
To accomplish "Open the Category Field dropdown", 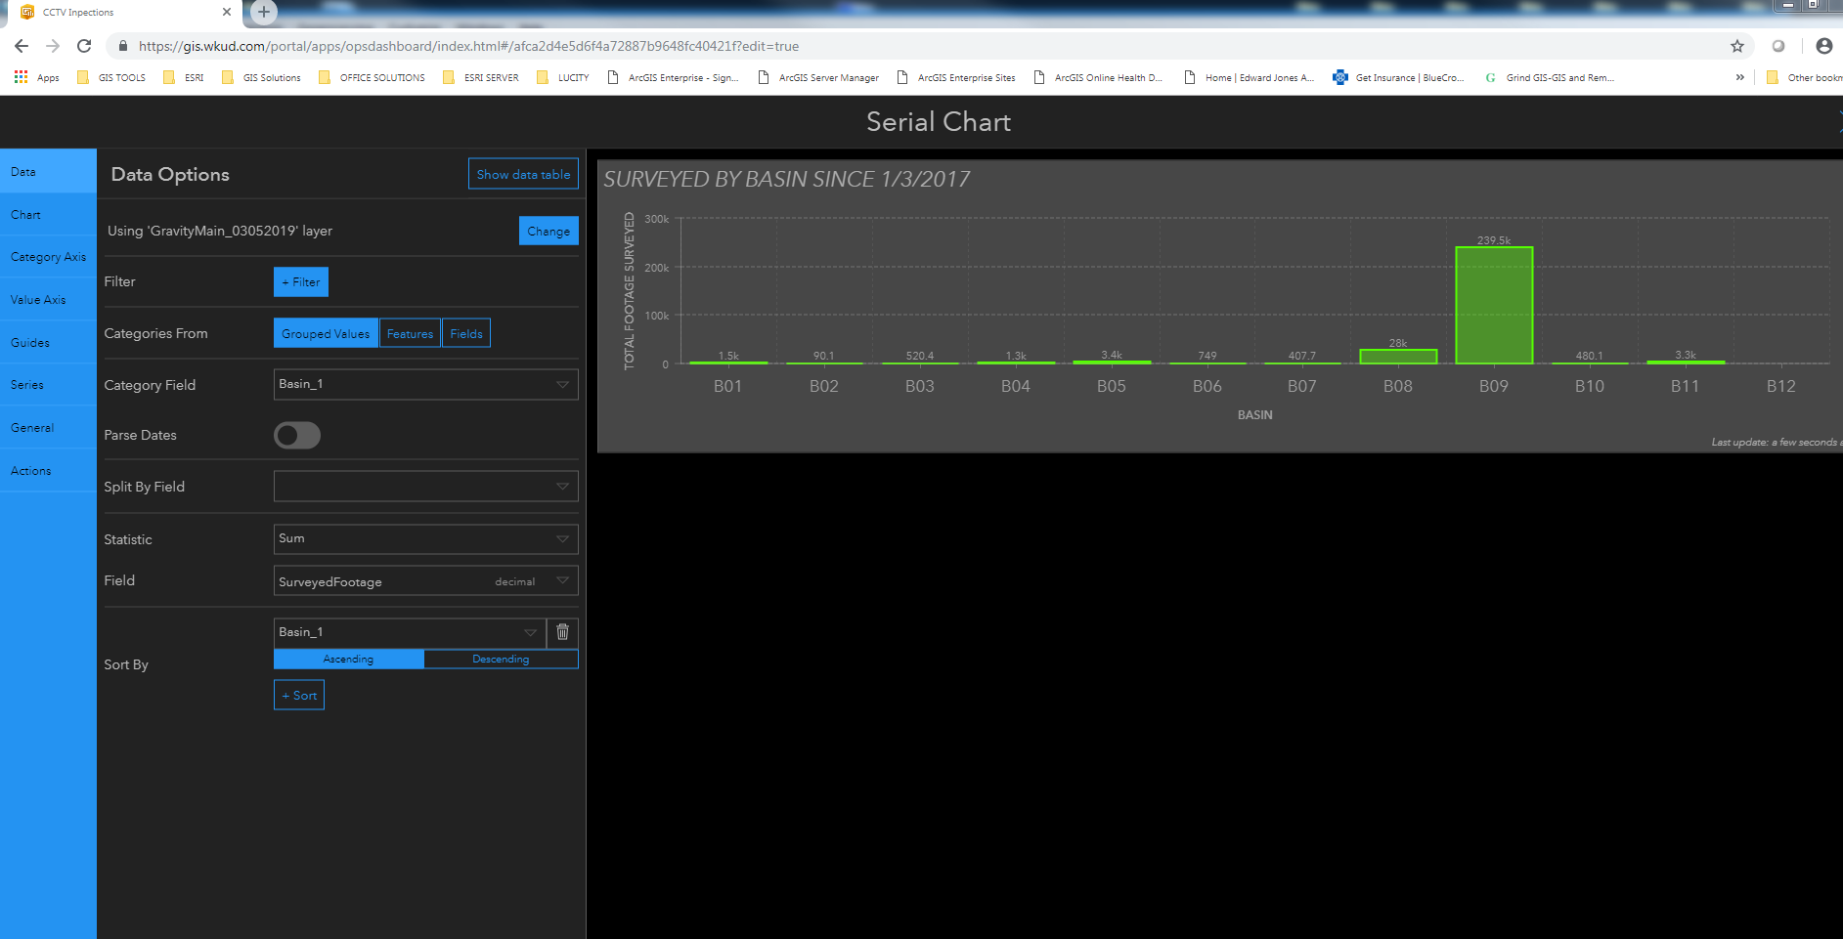I will 426,384.
